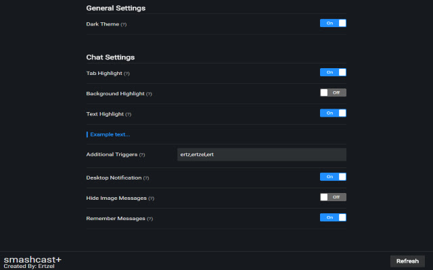Turn off Remember Messages toggle
The width and height of the screenshot is (433, 270).
pos(333,217)
